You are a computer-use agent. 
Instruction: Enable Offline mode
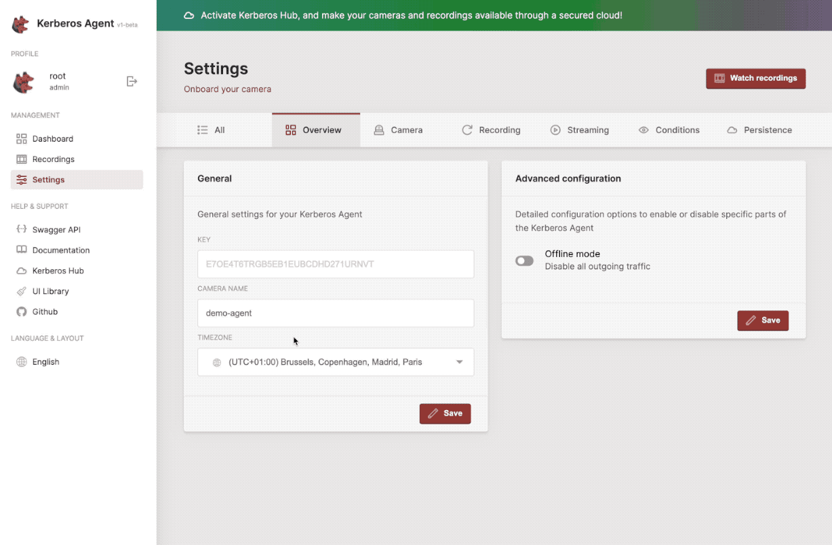(524, 260)
